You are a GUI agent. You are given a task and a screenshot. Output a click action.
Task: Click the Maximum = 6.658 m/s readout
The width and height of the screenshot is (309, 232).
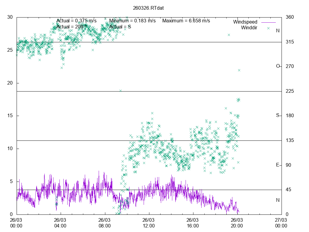186,21
